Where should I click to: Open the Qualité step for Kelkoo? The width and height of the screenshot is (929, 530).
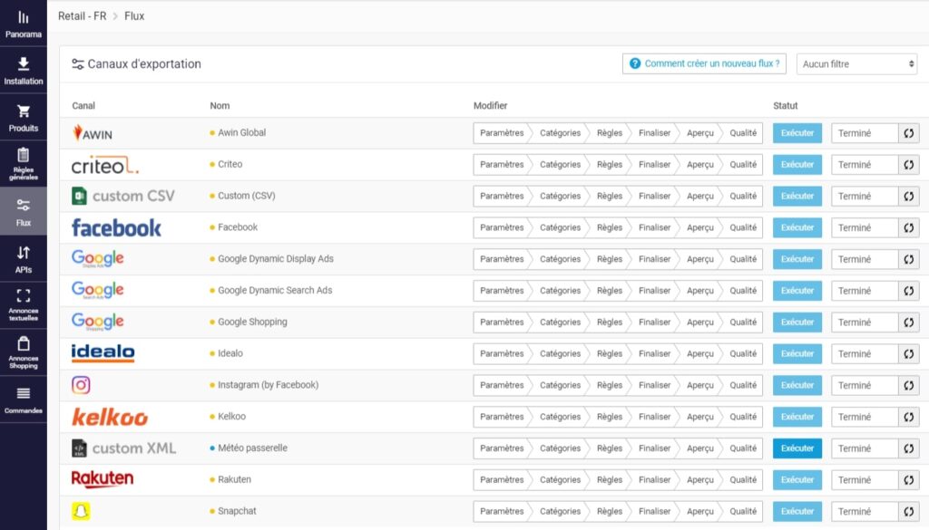tap(742, 417)
